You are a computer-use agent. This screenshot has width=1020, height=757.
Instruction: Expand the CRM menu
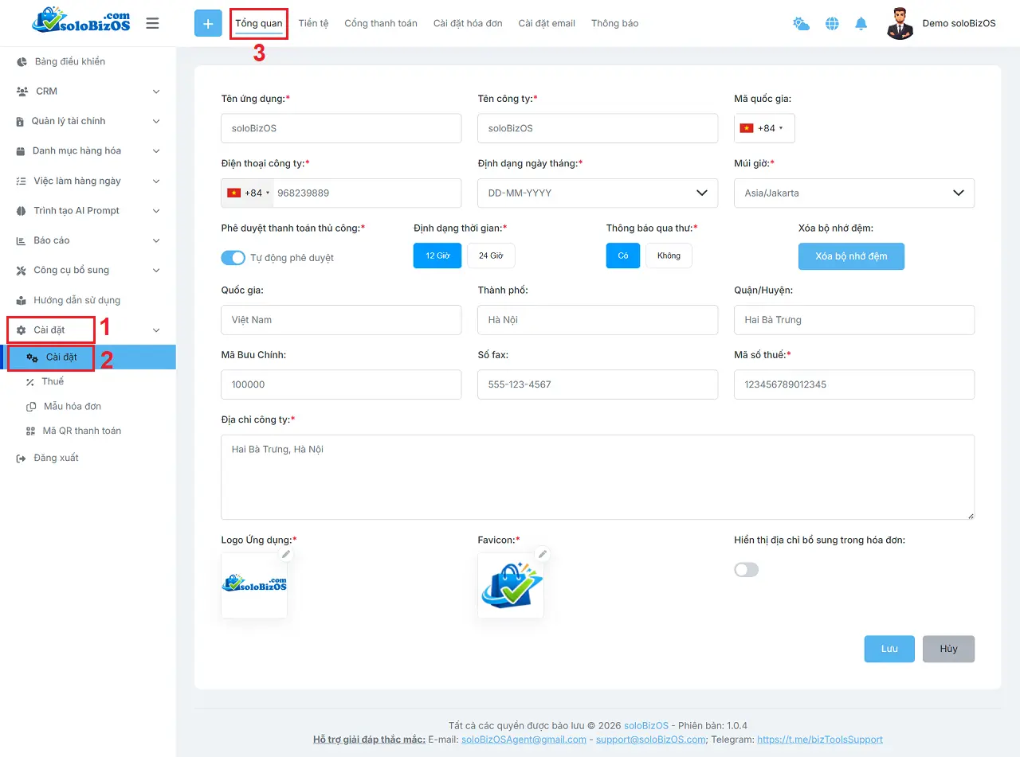coord(156,92)
